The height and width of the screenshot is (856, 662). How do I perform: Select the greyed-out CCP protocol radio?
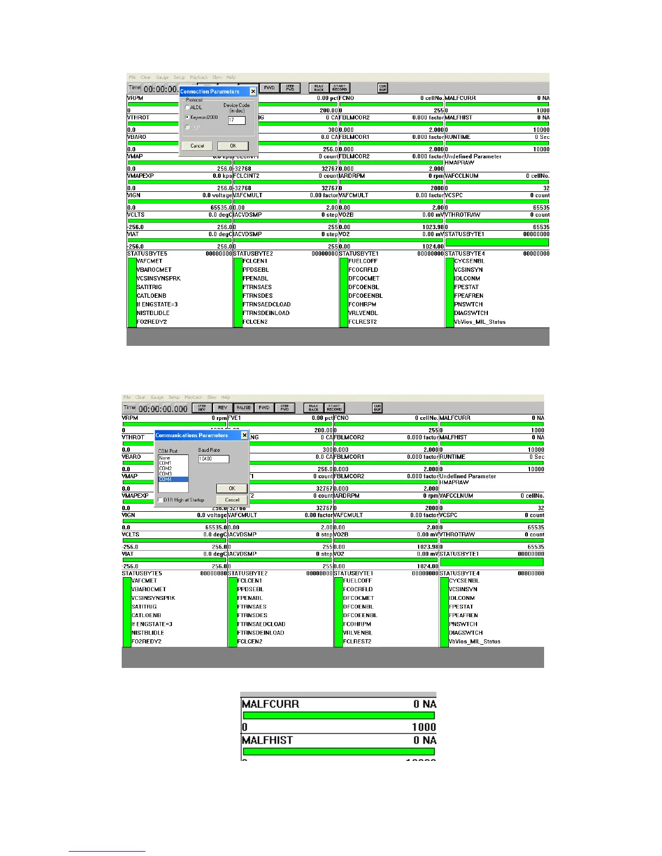(187, 128)
